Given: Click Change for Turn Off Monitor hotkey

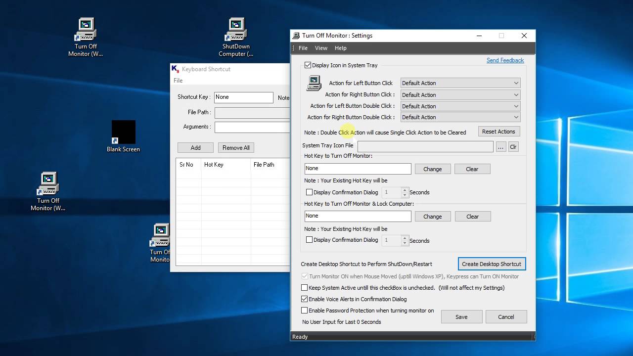Looking at the screenshot, I should pos(432,169).
